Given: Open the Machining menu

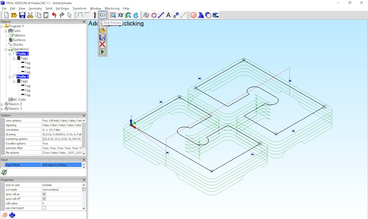Looking at the screenshot, I should pyautogui.click(x=112, y=8).
